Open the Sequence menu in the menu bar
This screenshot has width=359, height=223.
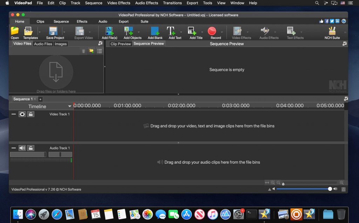pos(93,3)
